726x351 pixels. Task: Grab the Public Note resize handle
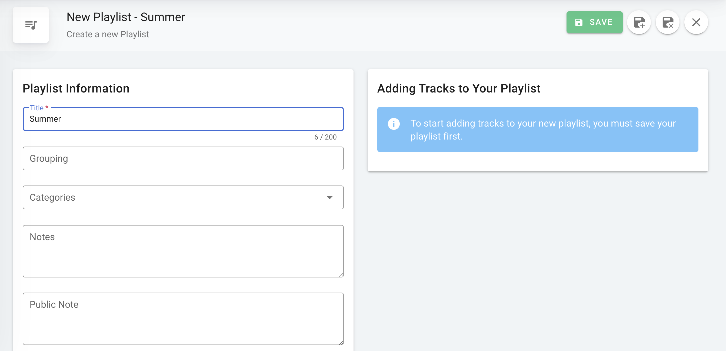click(341, 343)
